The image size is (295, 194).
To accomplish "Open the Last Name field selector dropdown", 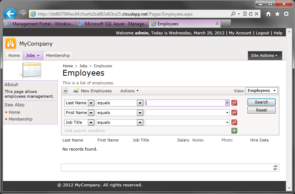I will point(91,103).
